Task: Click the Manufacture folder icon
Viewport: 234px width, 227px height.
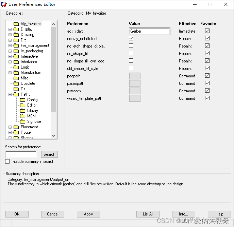Action: [x=16, y=73]
